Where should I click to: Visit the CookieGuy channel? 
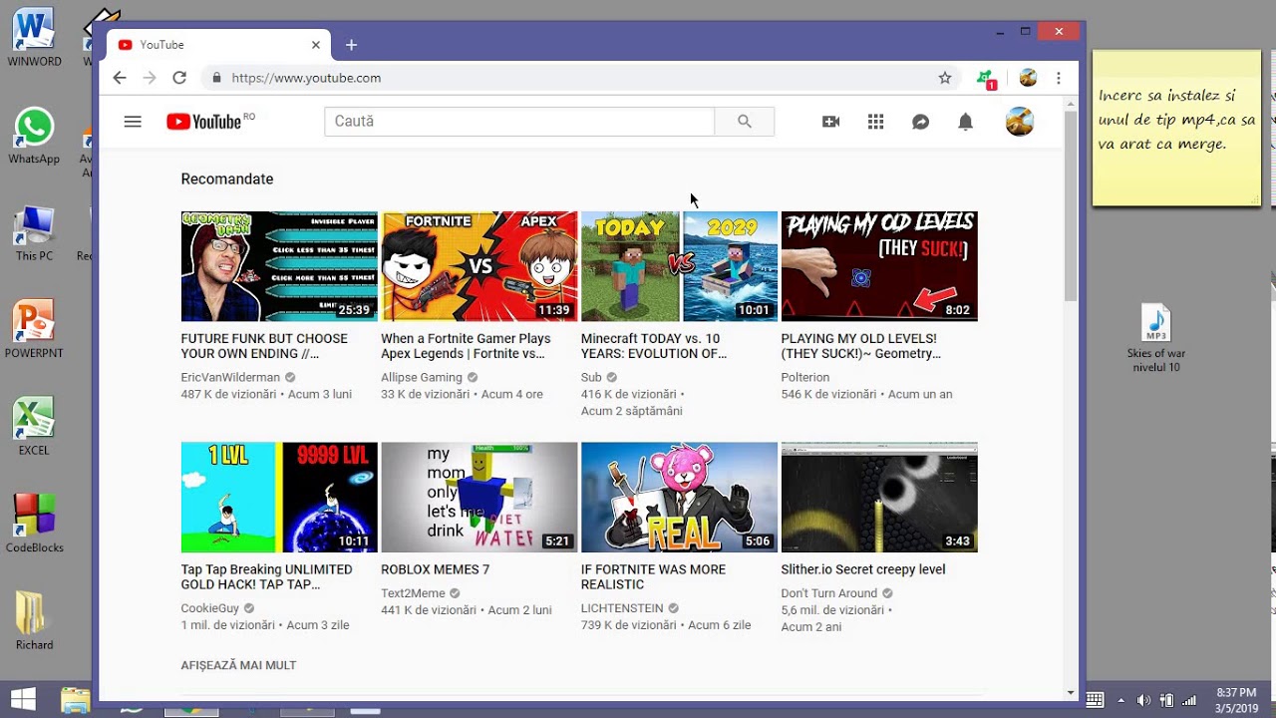[210, 609]
